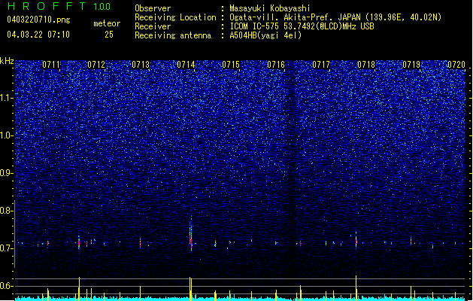Click the 0720 time marker
The height and width of the screenshot is (301, 473).
tap(456, 65)
